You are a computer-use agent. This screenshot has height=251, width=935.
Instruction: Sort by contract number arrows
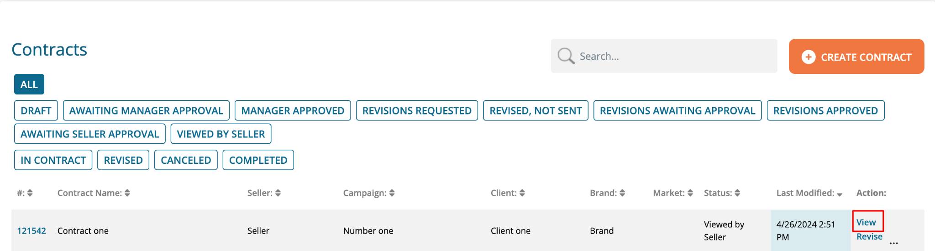(30, 193)
